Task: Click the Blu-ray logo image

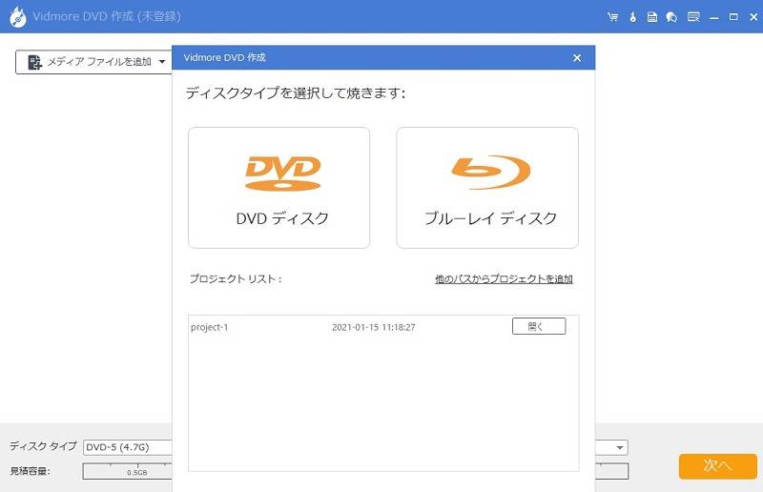Action: pyautogui.click(x=490, y=173)
